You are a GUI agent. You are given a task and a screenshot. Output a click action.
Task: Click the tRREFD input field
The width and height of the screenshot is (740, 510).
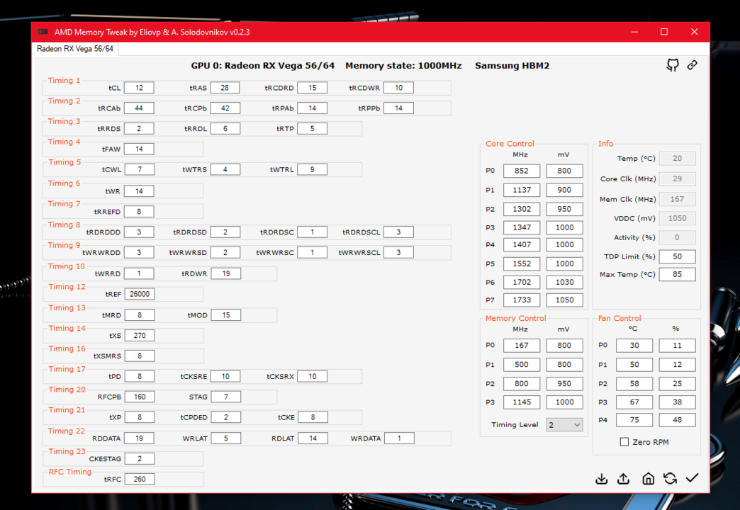point(139,211)
